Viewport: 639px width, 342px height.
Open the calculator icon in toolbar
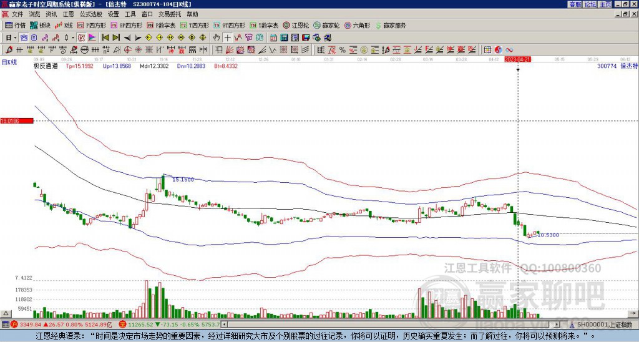pyautogui.click(x=284, y=38)
